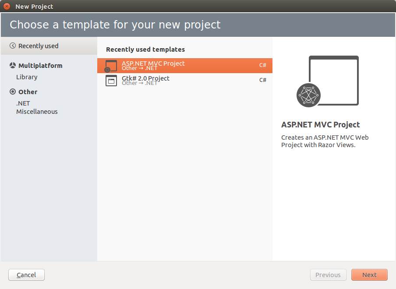Close the New Project dialog window
This screenshot has width=396, height=289.
point(7,7)
